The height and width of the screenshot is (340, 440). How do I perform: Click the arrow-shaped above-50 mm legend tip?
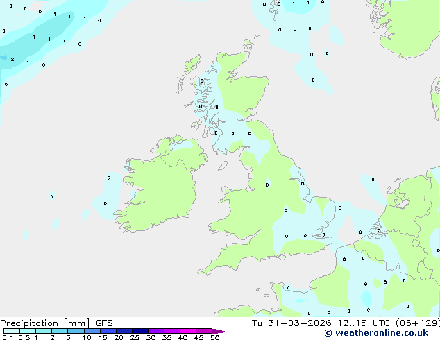point(220,331)
